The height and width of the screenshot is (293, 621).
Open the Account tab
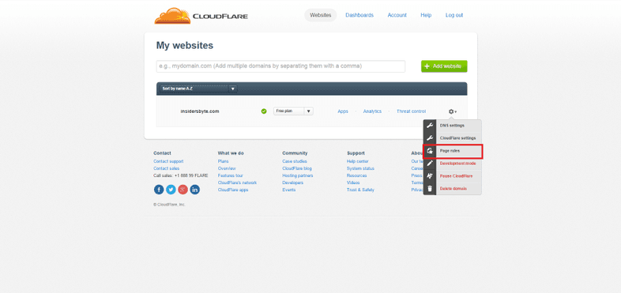(397, 15)
